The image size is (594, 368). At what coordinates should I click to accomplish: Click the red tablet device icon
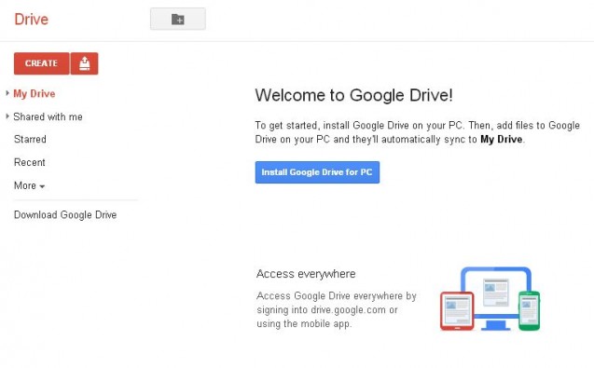[x=457, y=311]
